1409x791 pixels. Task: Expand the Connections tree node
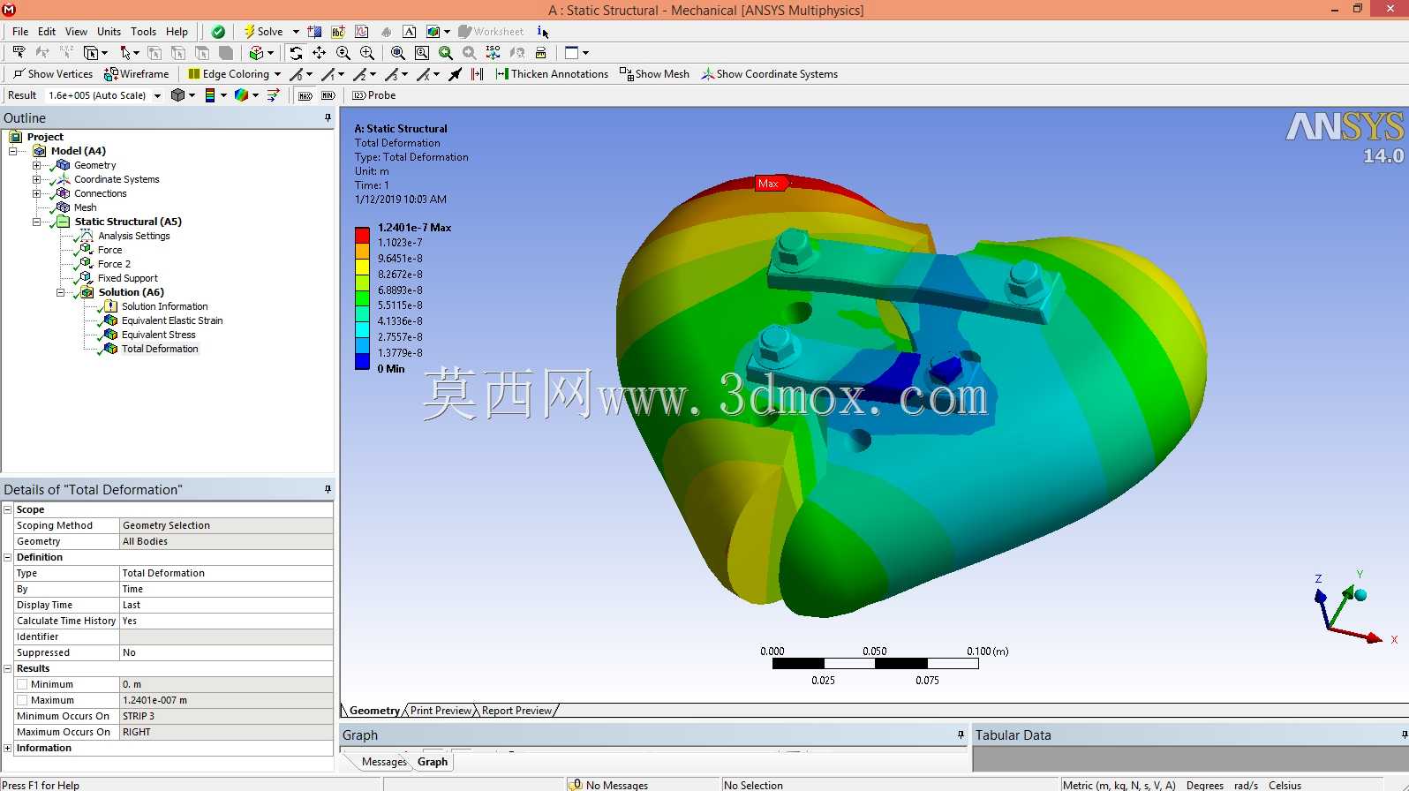pyautogui.click(x=36, y=193)
